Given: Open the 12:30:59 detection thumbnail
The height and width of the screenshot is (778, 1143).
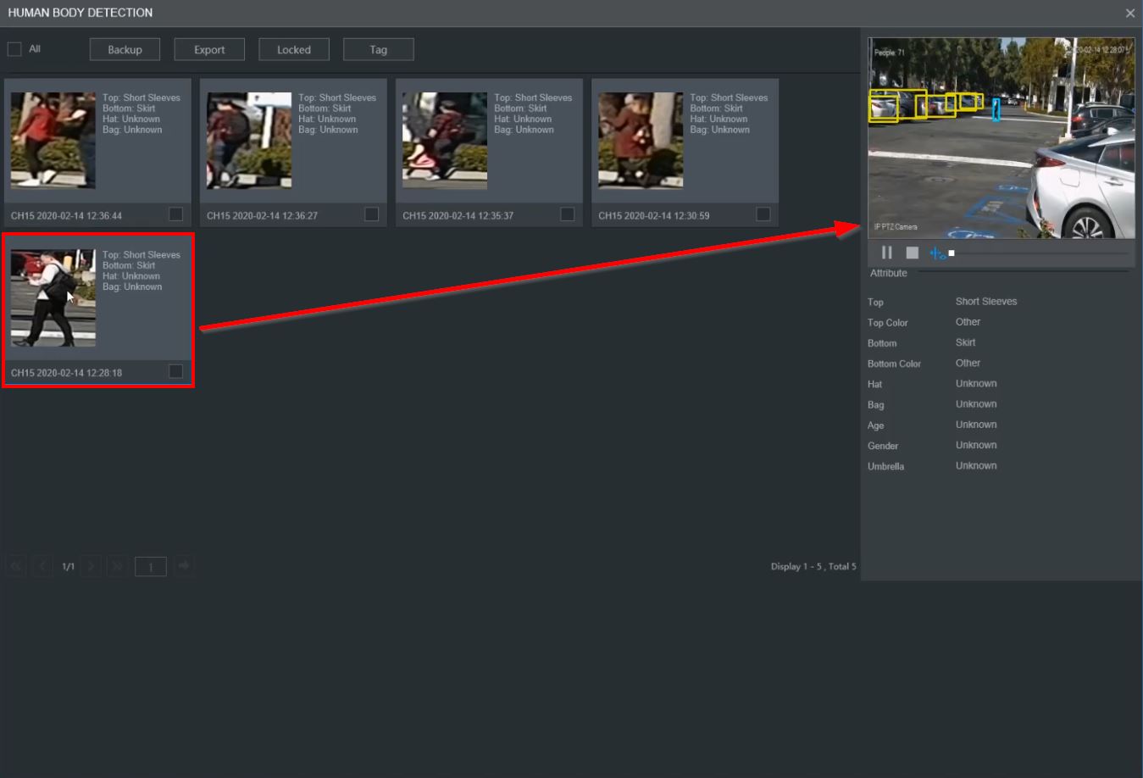Looking at the screenshot, I should click(641, 141).
